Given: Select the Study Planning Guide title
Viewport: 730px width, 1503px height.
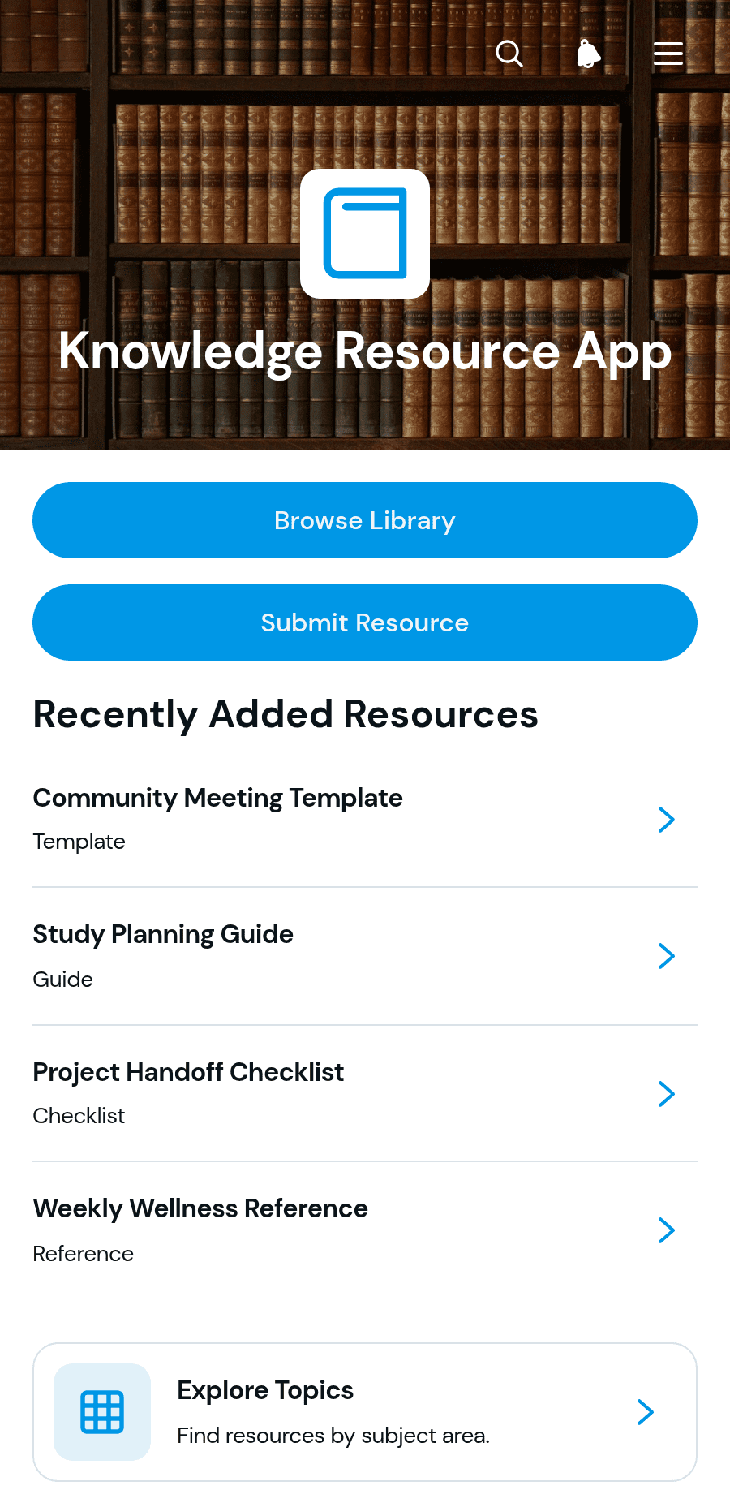Looking at the screenshot, I should pyautogui.click(x=163, y=934).
